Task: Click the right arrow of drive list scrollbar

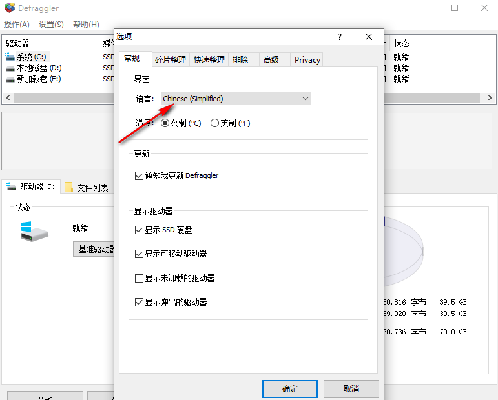Action: 490,97
